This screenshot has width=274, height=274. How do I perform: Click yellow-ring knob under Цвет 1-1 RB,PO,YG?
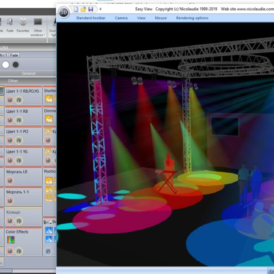[x=19, y=100]
